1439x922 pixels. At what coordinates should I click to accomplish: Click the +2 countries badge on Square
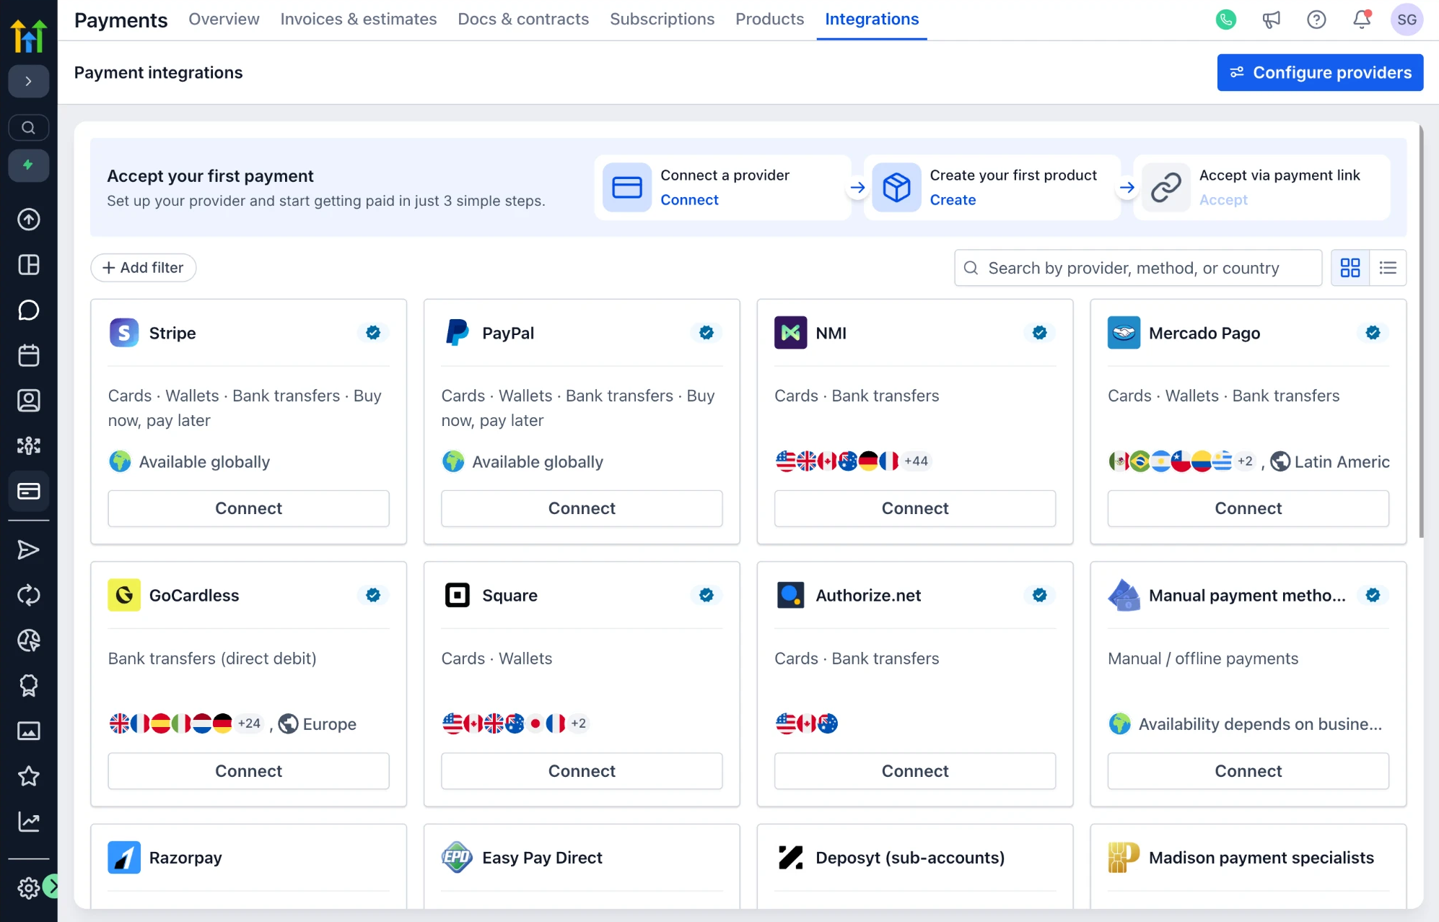[x=579, y=723]
